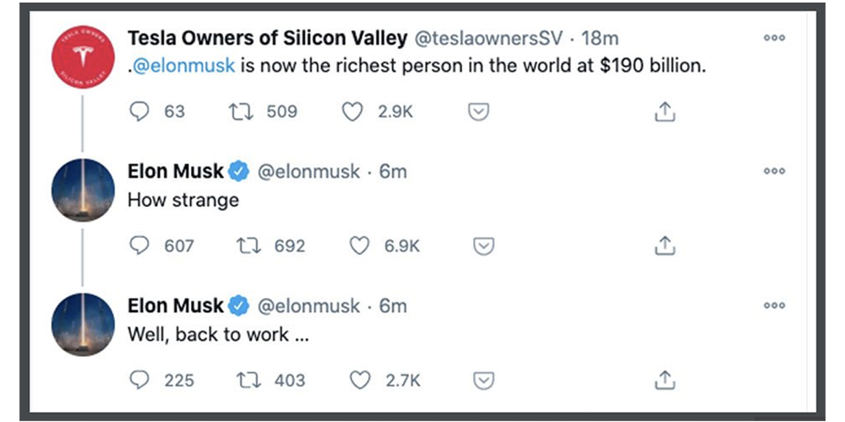The image size is (845, 422).
Task: Save "How strange" tweet to Pocket
Action: tap(483, 246)
